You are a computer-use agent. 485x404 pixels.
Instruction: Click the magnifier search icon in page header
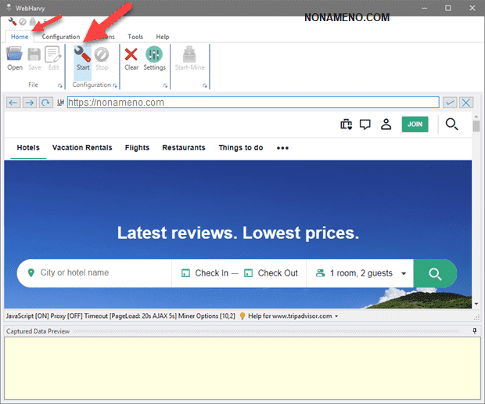click(x=451, y=124)
